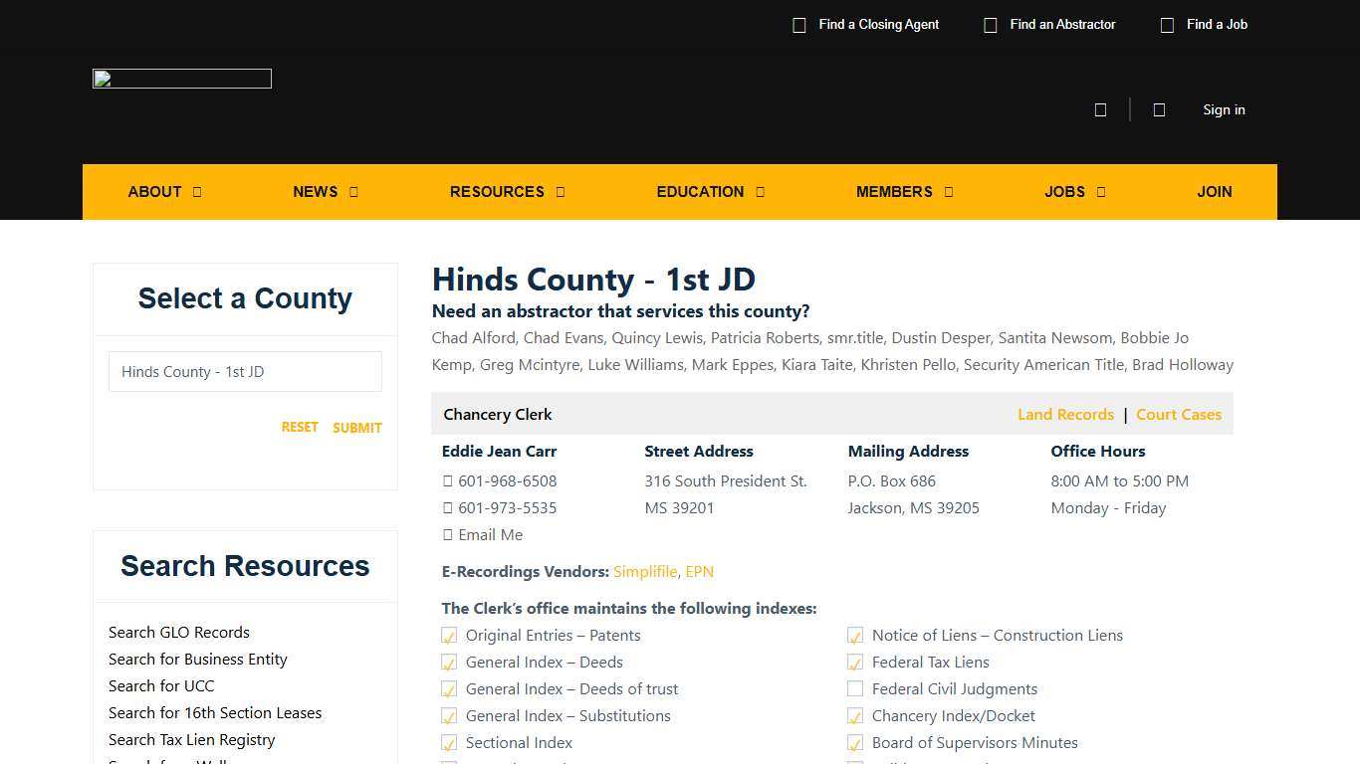Click inside the Select a County input field
1360x764 pixels.
click(245, 371)
